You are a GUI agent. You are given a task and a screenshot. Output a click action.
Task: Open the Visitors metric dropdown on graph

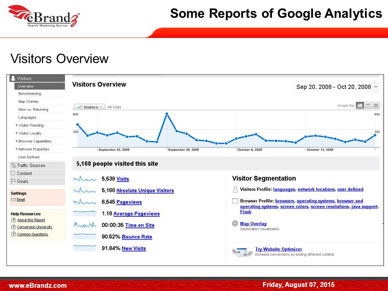pos(90,107)
